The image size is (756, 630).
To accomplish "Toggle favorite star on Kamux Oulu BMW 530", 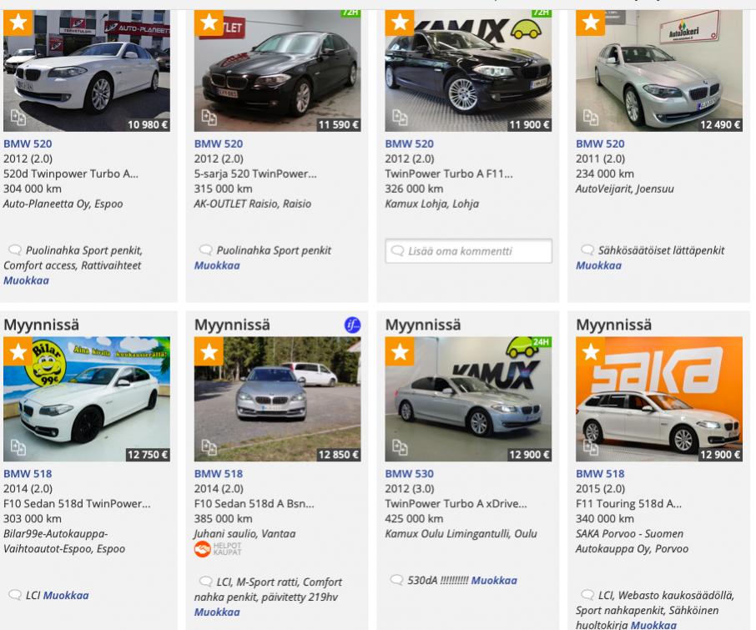I will click(x=400, y=351).
